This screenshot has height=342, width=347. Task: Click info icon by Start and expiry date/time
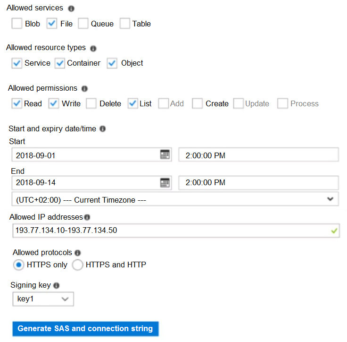pos(103,128)
